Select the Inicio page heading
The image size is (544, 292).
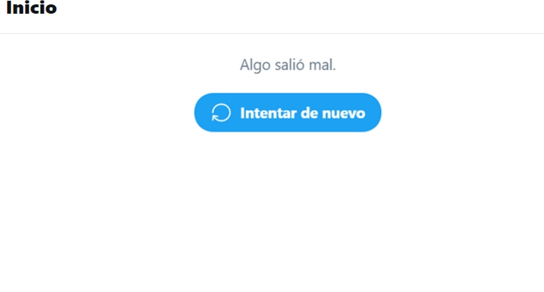click(x=32, y=8)
